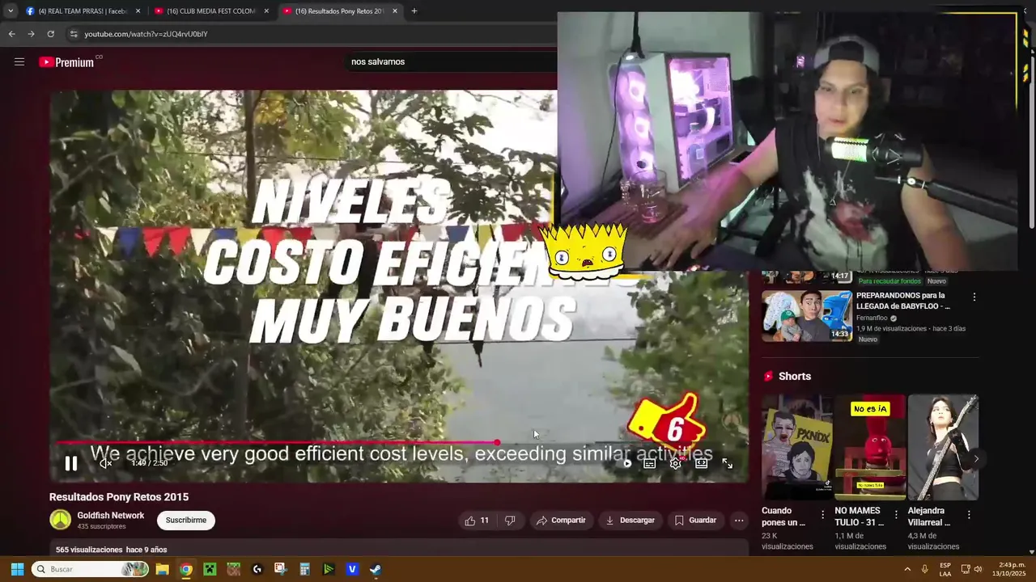Screen dimensions: 1036x582
Task: Unmute the video via the speaker icon
Action: (106, 463)
